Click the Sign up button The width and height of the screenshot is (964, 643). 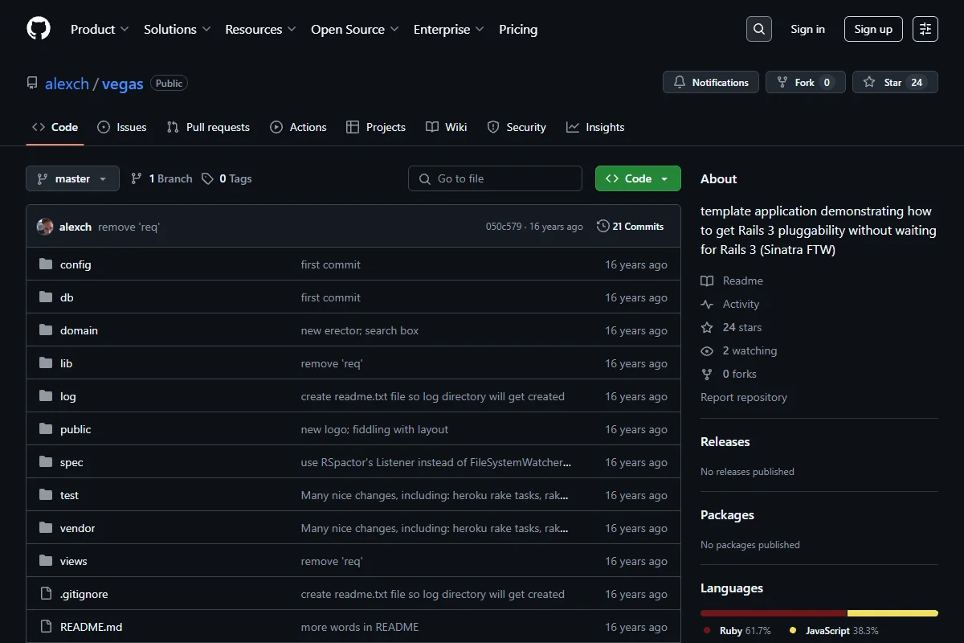[x=873, y=29]
